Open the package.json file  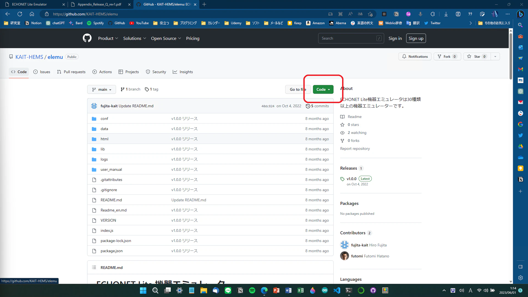click(111, 251)
